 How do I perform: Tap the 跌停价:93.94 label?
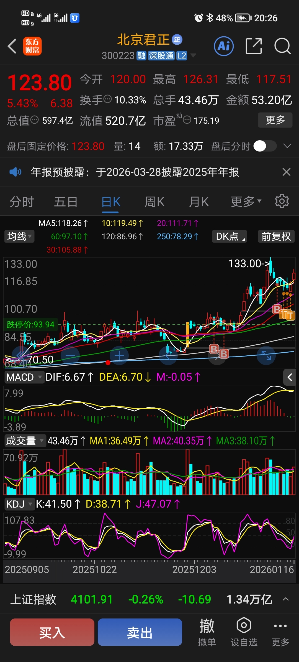pyautogui.click(x=30, y=324)
